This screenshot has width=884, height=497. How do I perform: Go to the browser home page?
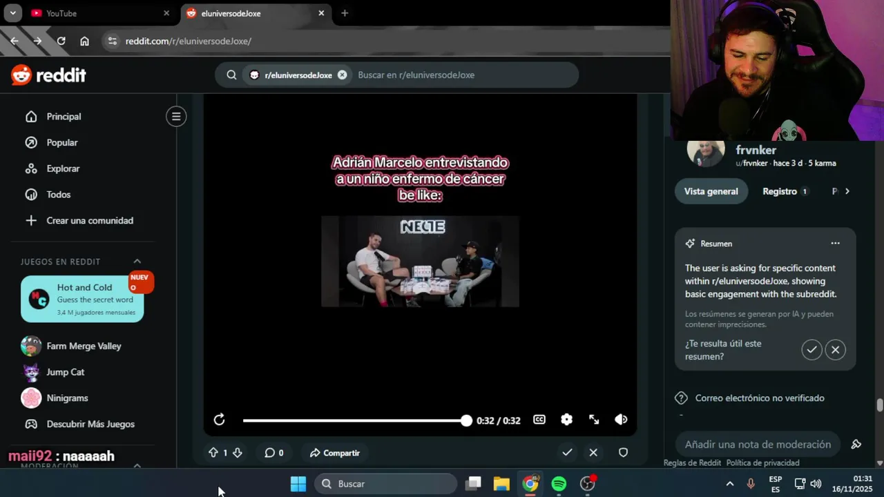click(84, 41)
